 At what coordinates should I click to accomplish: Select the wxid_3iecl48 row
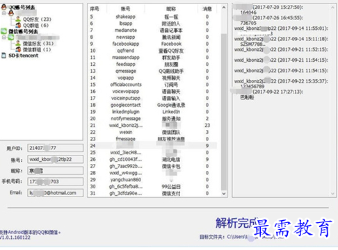coord(153,152)
